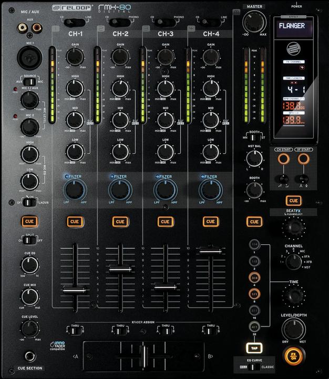
Task: Click the mic EQ High knob
Action: pyautogui.click(x=29, y=154)
